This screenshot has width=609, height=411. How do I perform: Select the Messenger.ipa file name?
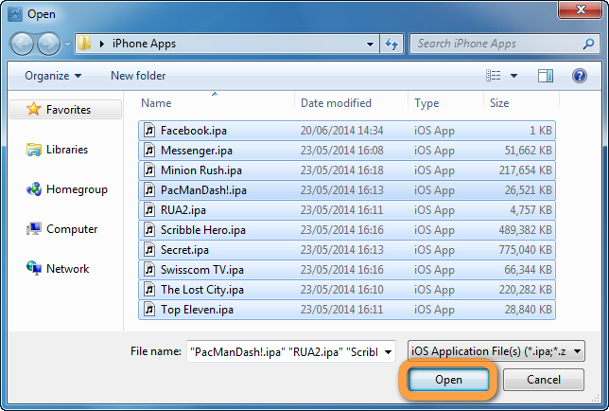tap(197, 150)
